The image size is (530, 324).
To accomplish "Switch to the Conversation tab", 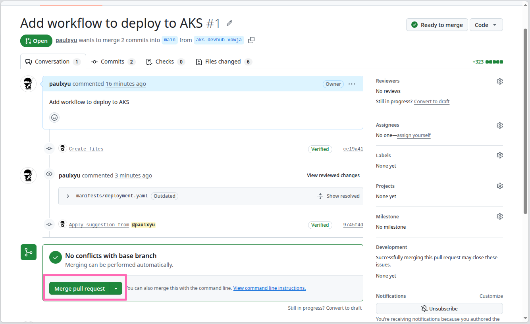I will tap(53, 62).
